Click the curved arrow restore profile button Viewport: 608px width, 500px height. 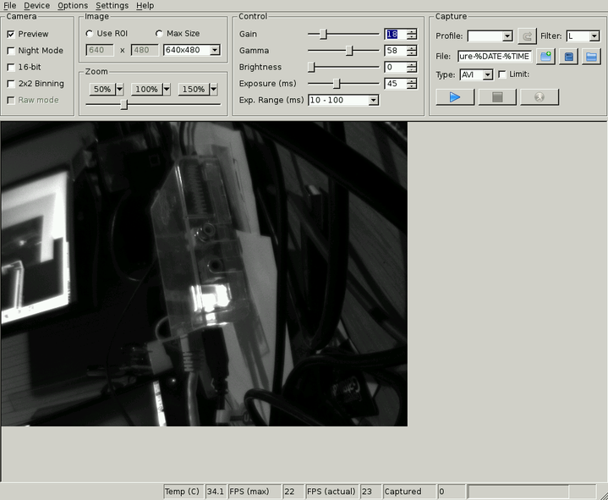point(527,36)
